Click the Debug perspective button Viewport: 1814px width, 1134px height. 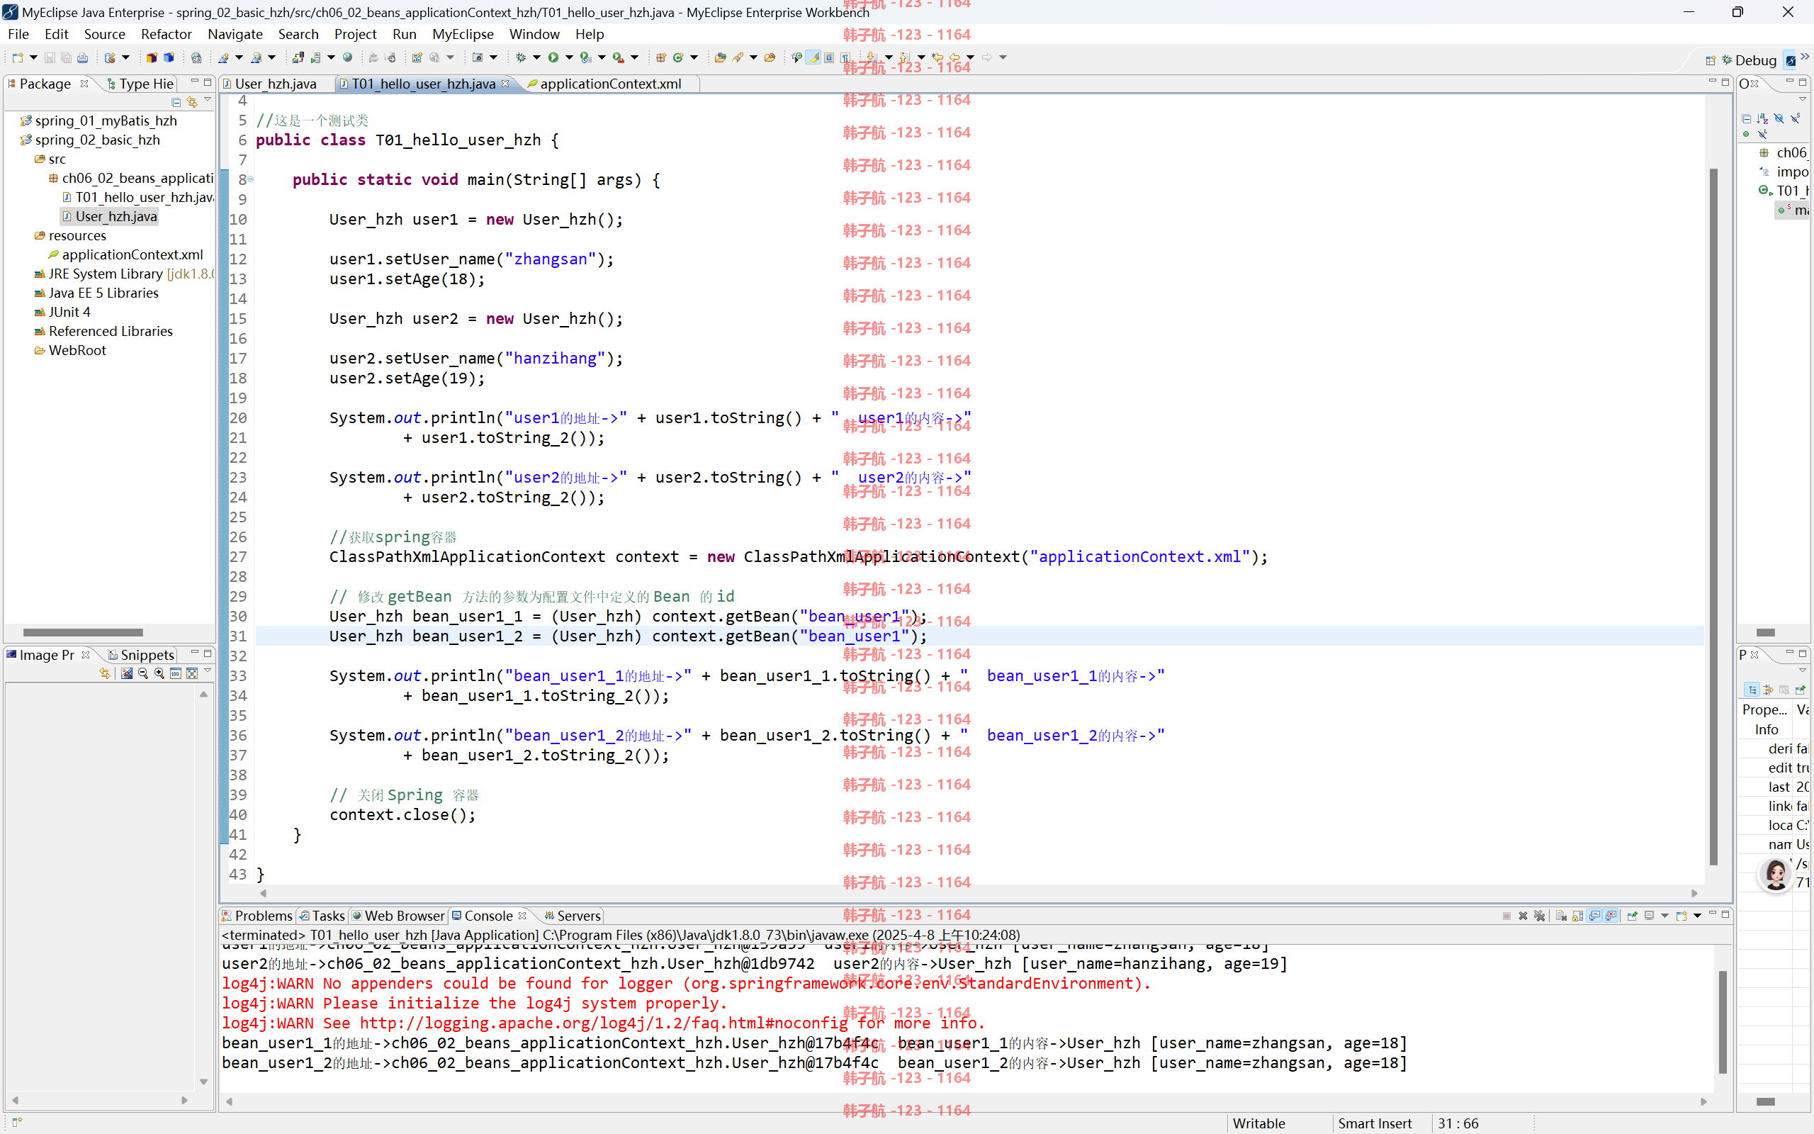click(1750, 60)
